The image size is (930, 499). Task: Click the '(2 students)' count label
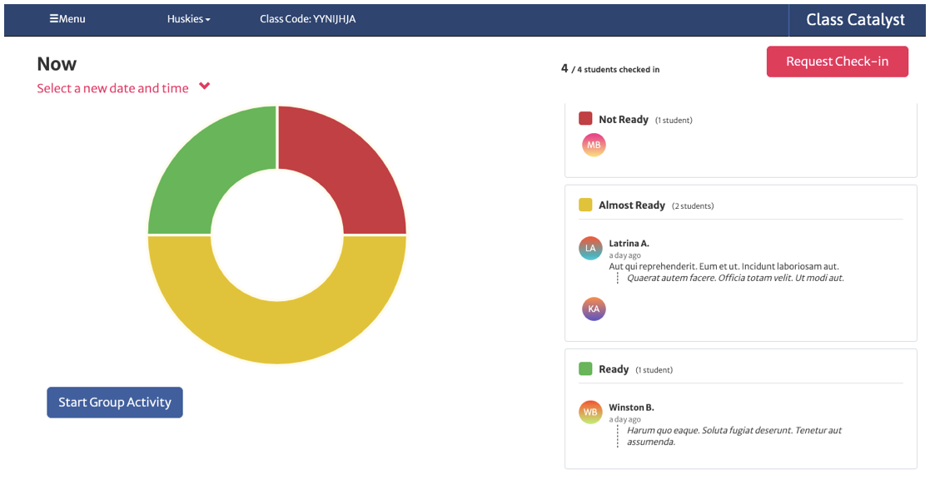tap(693, 206)
